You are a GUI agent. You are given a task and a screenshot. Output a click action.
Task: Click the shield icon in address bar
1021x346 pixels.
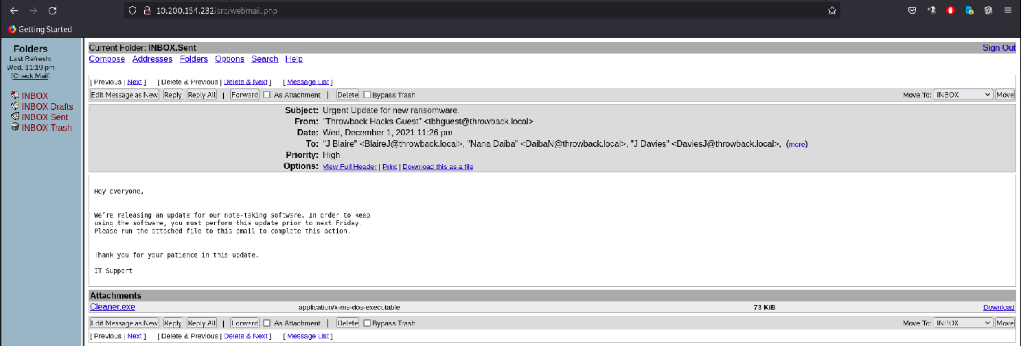[x=133, y=11]
